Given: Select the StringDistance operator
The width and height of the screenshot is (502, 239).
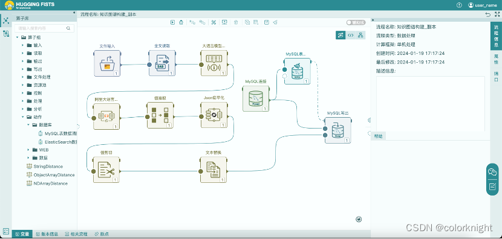Looking at the screenshot, I should pyautogui.click(x=45, y=167).
